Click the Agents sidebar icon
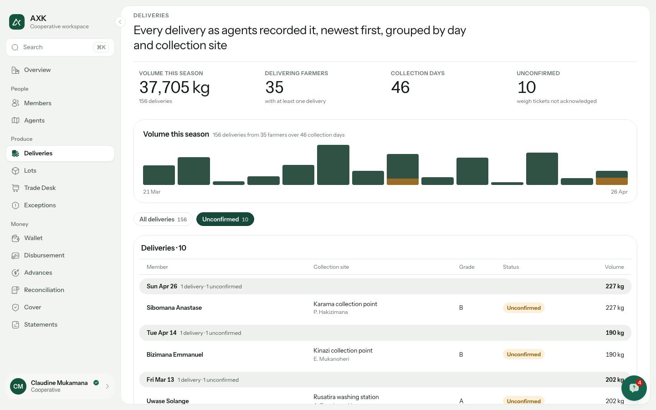This screenshot has height=410, width=656. coord(15,121)
